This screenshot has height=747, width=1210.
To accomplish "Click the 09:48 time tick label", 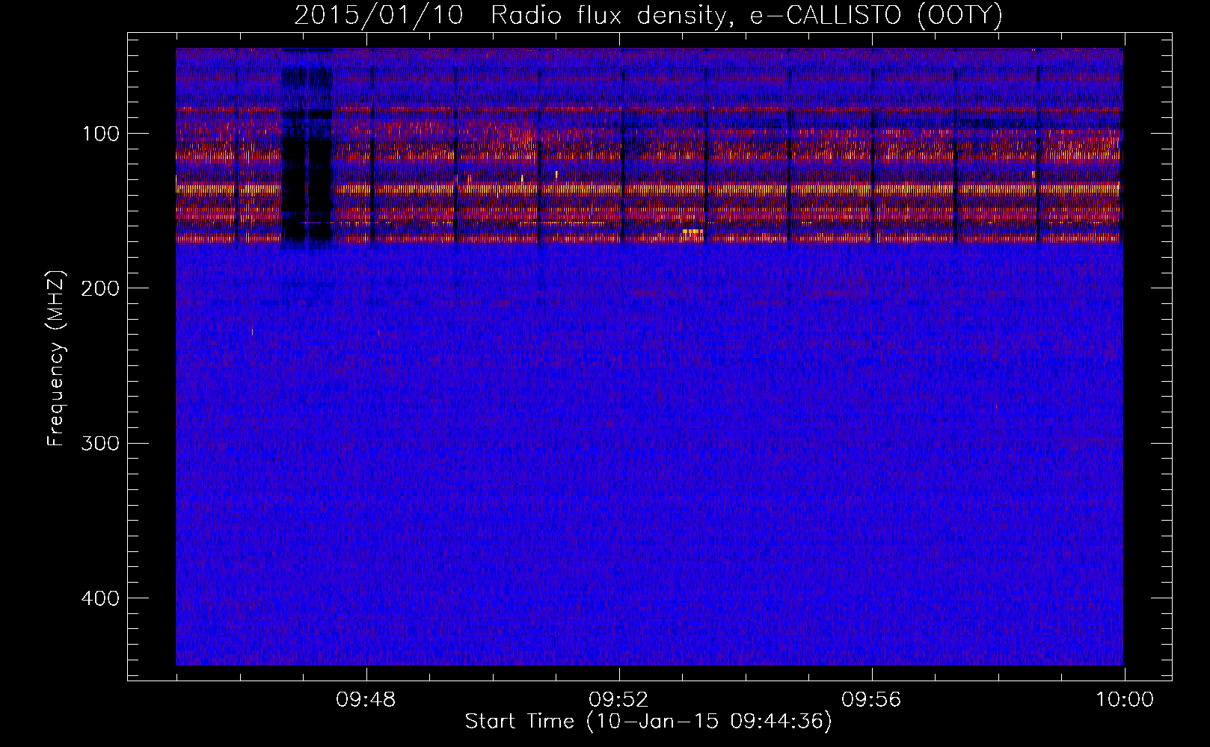I will point(366,700).
